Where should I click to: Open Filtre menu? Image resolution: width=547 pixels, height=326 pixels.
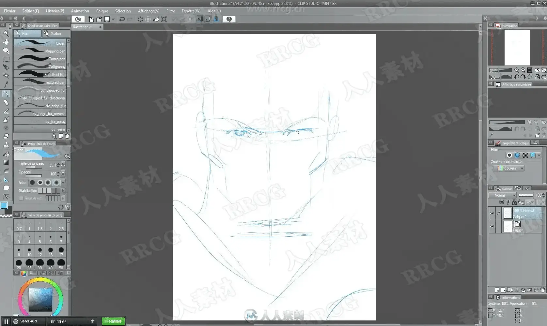tap(171, 11)
